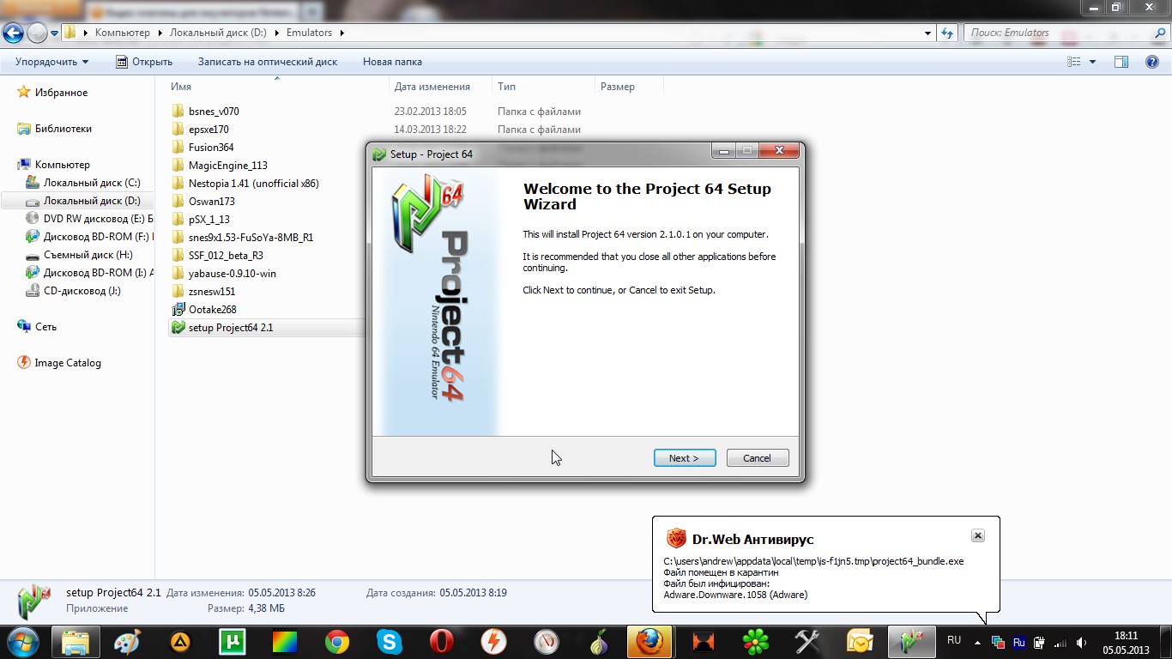This screenshot has height=659, width=1172.
Task: Create a Новая папка
Action: (x=392, y=62)
